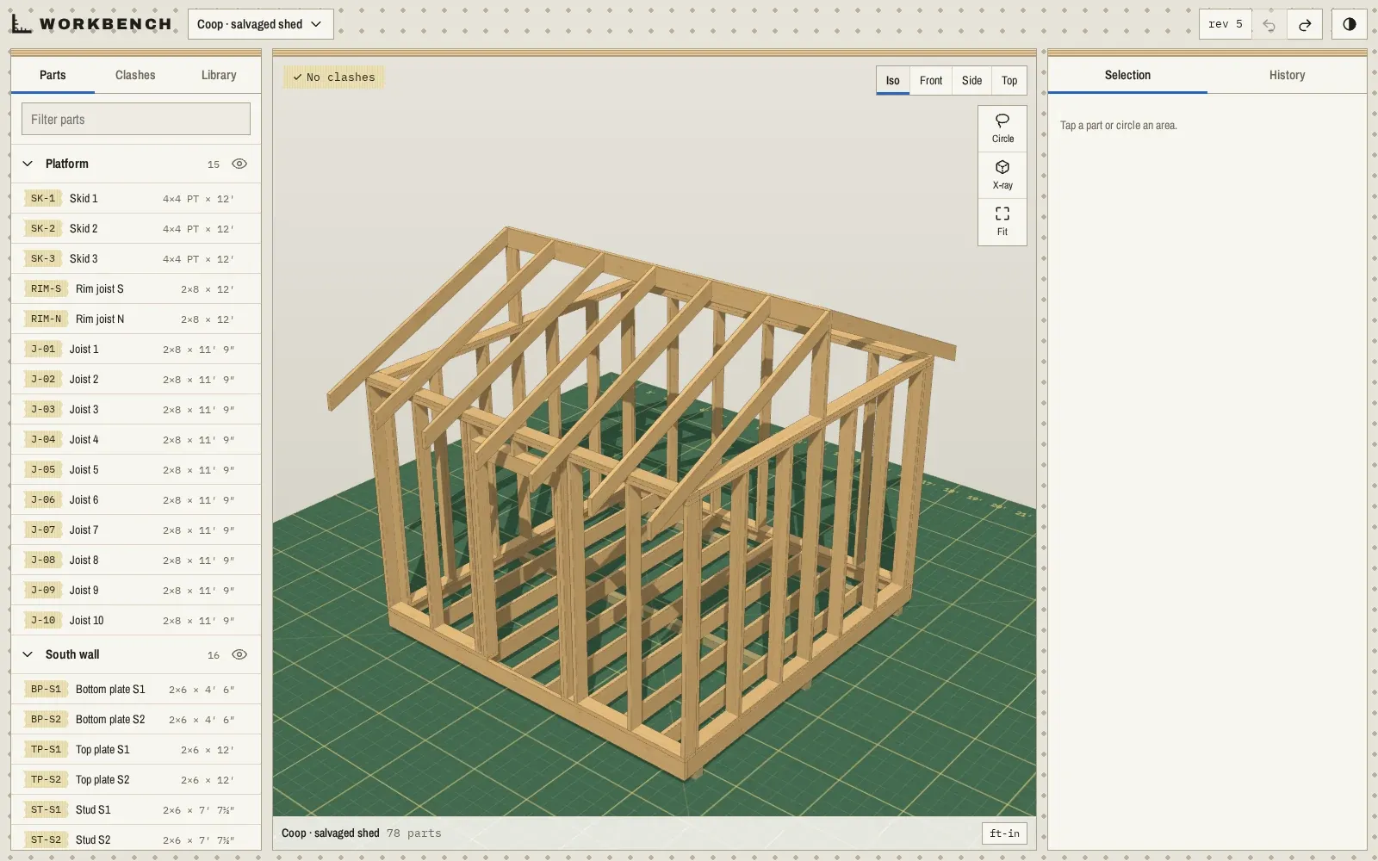Select Bottom plate S1 row
The image size is (1378, 861).
tap(136, 689)
